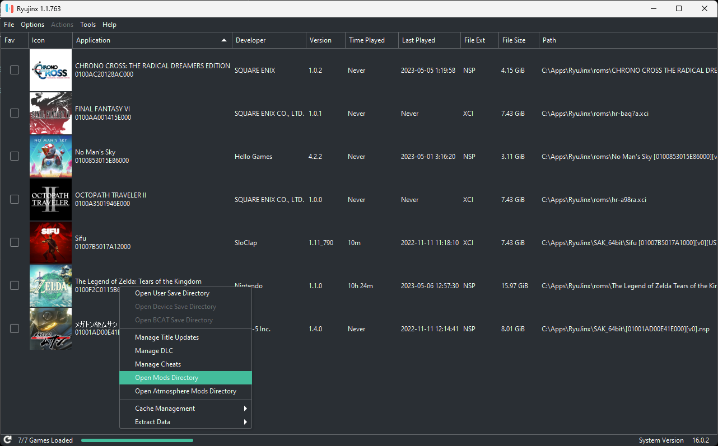Click the 'hr-a98ra.xci' path cell
Screen dimensions: 718x446
pyautogui.click(x=594, y=200)
